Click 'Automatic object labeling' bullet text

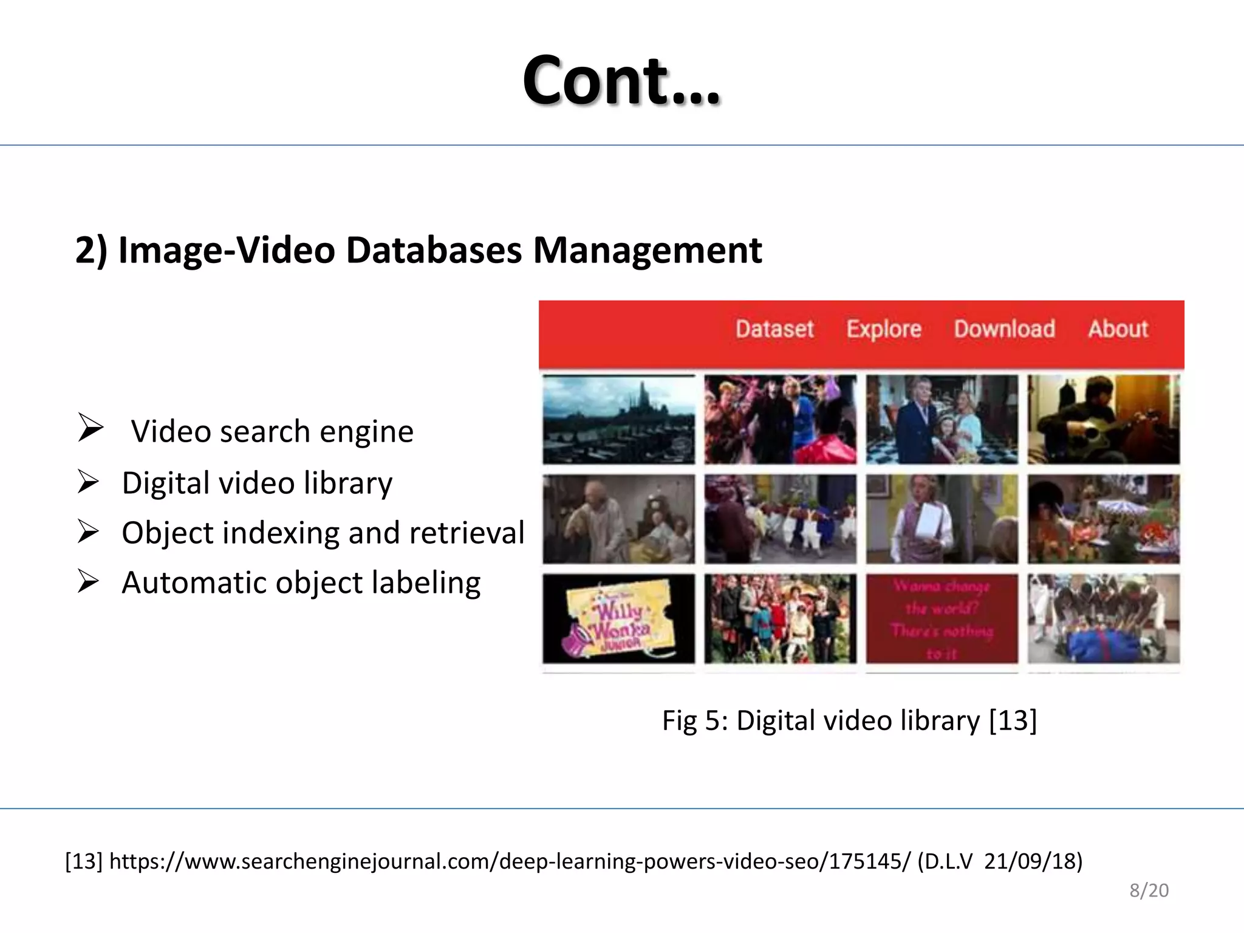pos(301,583)
